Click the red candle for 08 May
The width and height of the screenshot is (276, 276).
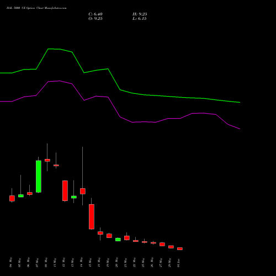point(47,160)
